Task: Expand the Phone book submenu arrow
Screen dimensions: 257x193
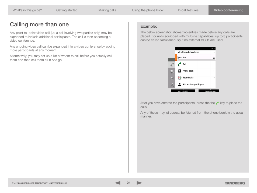Action: pyautogui.click(x=214, y=71)
